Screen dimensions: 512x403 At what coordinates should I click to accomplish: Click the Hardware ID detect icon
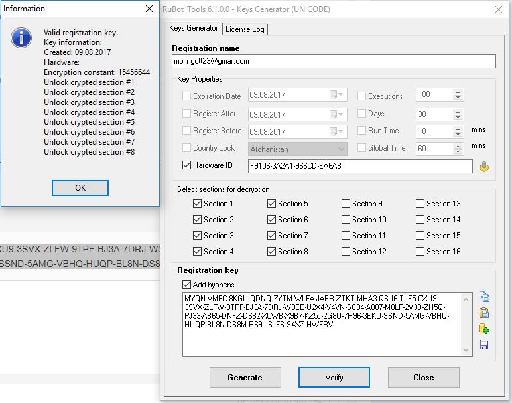point(484,167)
